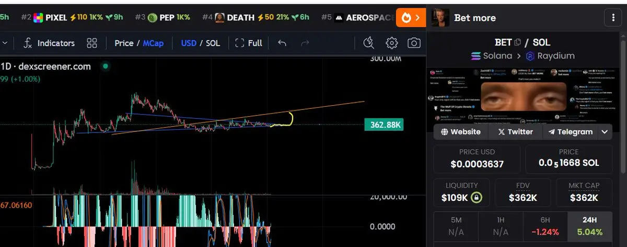627x247 pixels.
Task: Click the AEROSPACE token icon
Action: tap(339, 18)
